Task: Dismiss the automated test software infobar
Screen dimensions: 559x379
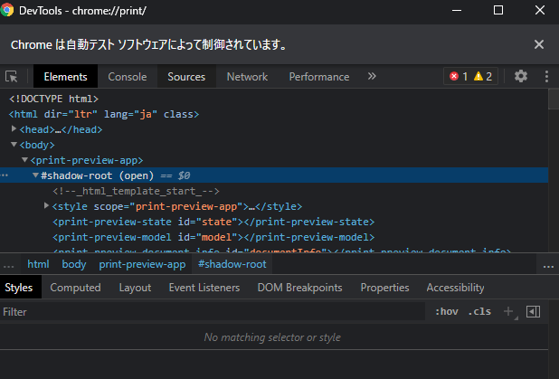Action: pyautogui.click(x=539, y=44)
